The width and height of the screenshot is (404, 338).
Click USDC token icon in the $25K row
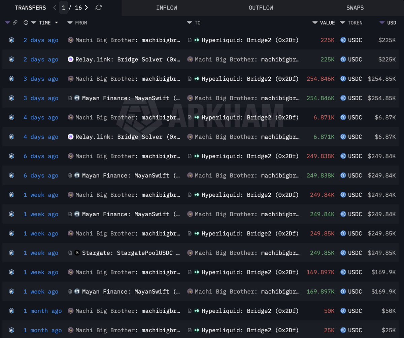[343, 330]
